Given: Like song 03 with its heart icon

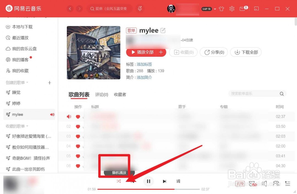Looking at the screenshot, I should pyautogui.click(x=78, y=136).
